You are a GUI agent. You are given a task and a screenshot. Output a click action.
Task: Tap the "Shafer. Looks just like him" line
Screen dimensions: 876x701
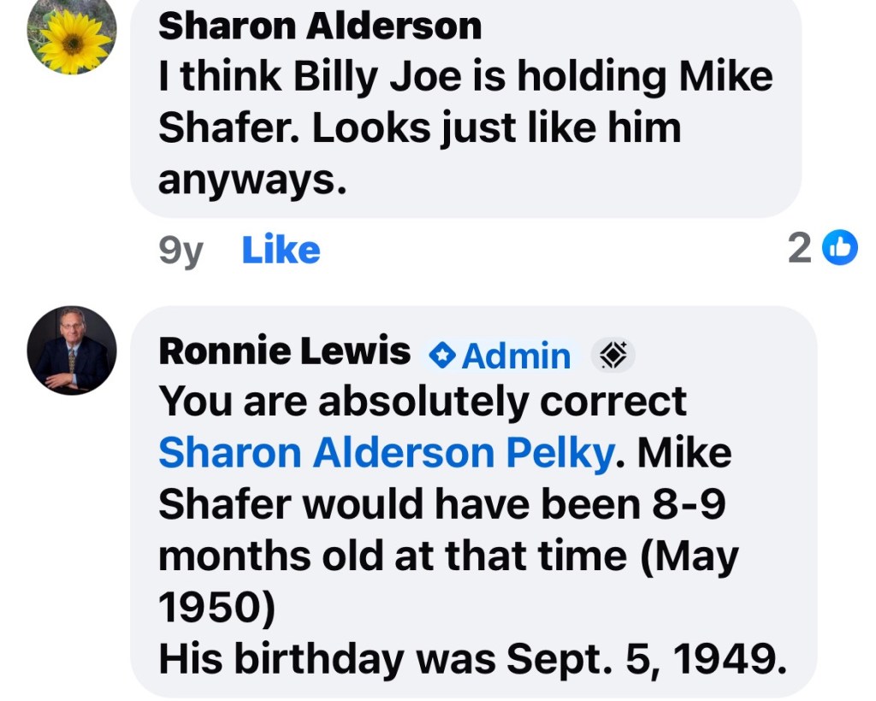[419, 128]
